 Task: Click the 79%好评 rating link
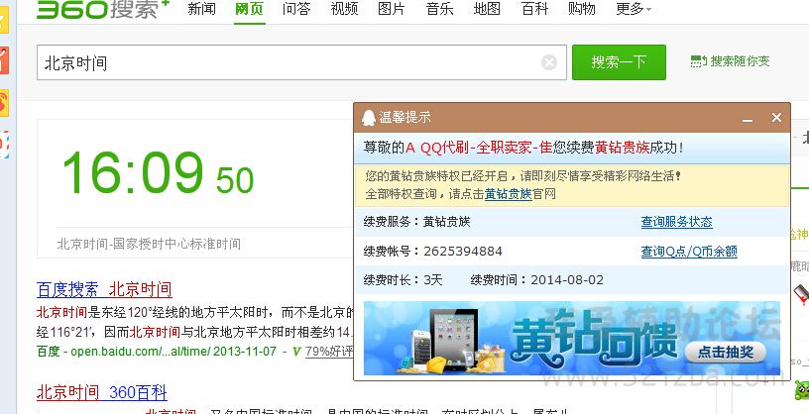coord(329,352)
